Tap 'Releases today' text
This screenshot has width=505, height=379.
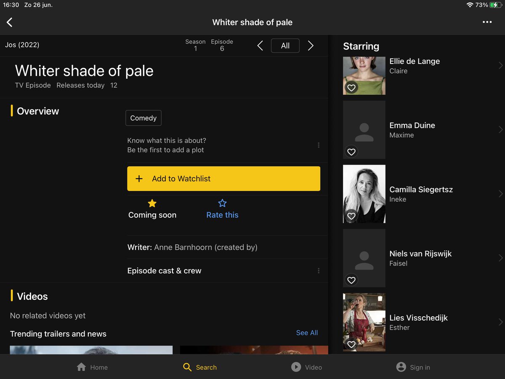pos(80,85)
